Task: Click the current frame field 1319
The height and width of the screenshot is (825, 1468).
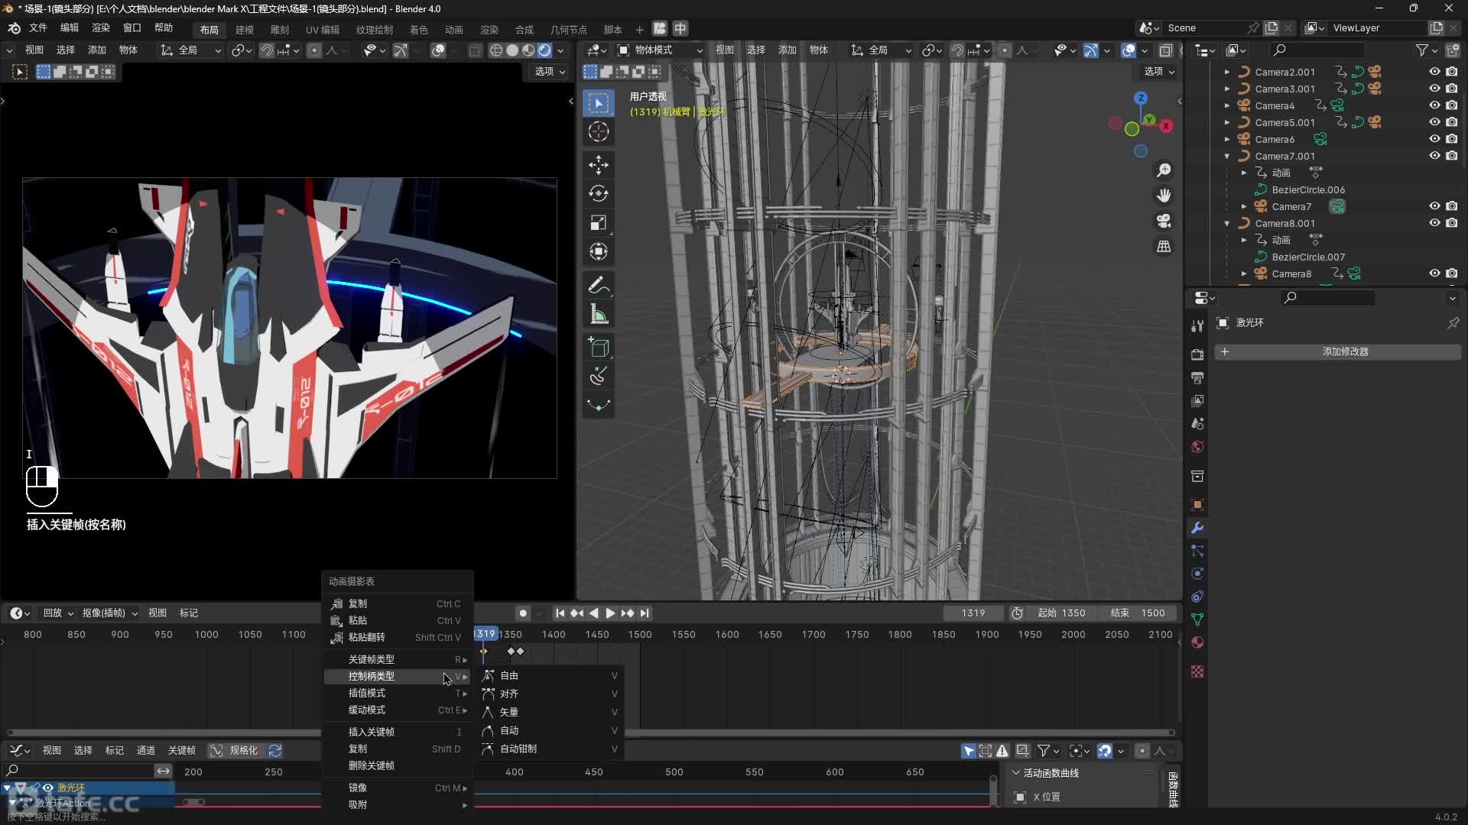Action: (x=973, y=613)
